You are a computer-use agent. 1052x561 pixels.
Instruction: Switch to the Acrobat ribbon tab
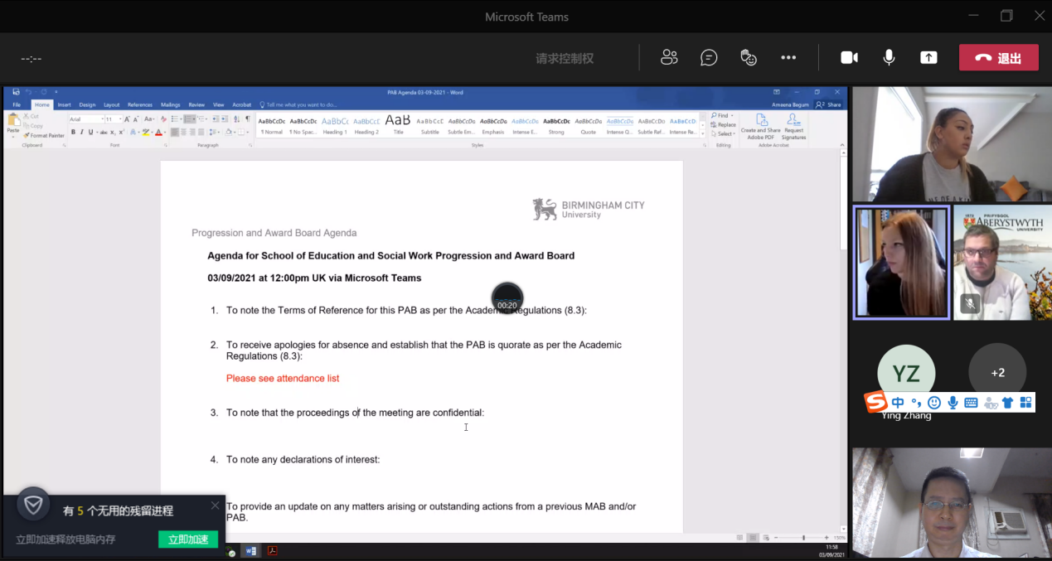pyautogui.click(x=241, y=105)
